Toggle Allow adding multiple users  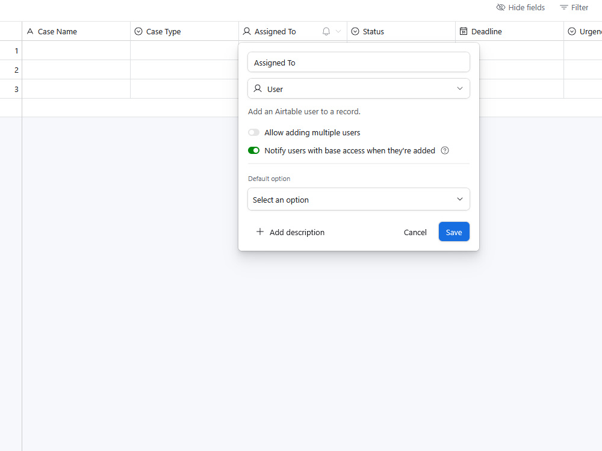click(254, 132)
